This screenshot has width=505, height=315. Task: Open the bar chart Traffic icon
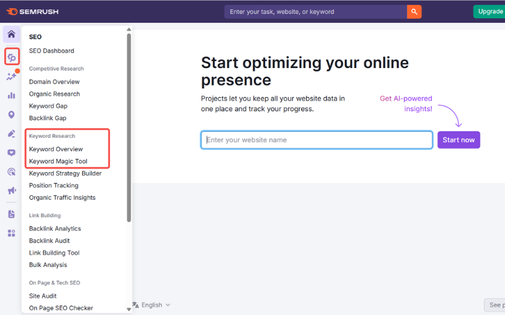[x=11, y=96]
